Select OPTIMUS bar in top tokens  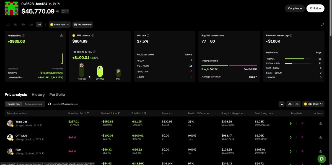point(100,71)
